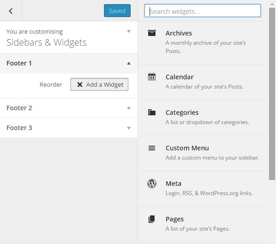Select the Categories widget title

(182, 113)
